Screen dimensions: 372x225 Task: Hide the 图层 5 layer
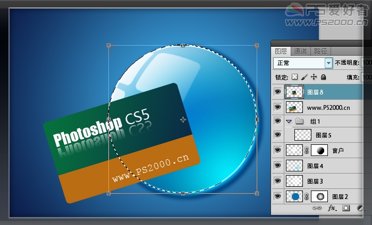point(277,135)
